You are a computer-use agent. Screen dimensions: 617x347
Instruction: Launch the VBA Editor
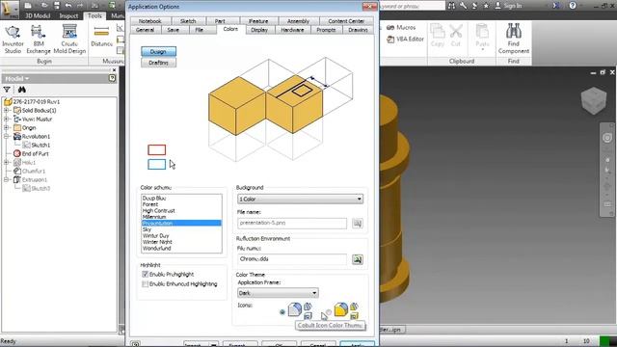[x=405, y=39]
